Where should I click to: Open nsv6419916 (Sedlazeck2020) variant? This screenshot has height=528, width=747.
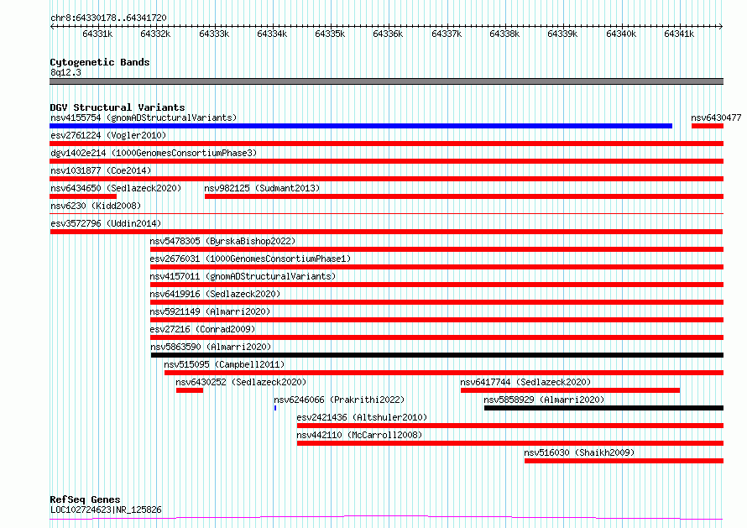215,294
